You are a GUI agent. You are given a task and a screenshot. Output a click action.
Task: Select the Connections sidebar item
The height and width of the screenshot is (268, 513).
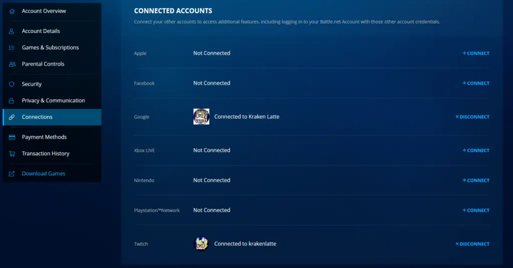coord(52,117)
